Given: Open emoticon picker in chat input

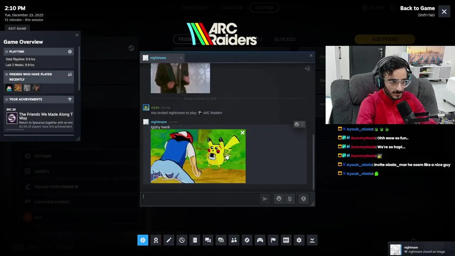Looking at the screenshot, I should point(279,199).
